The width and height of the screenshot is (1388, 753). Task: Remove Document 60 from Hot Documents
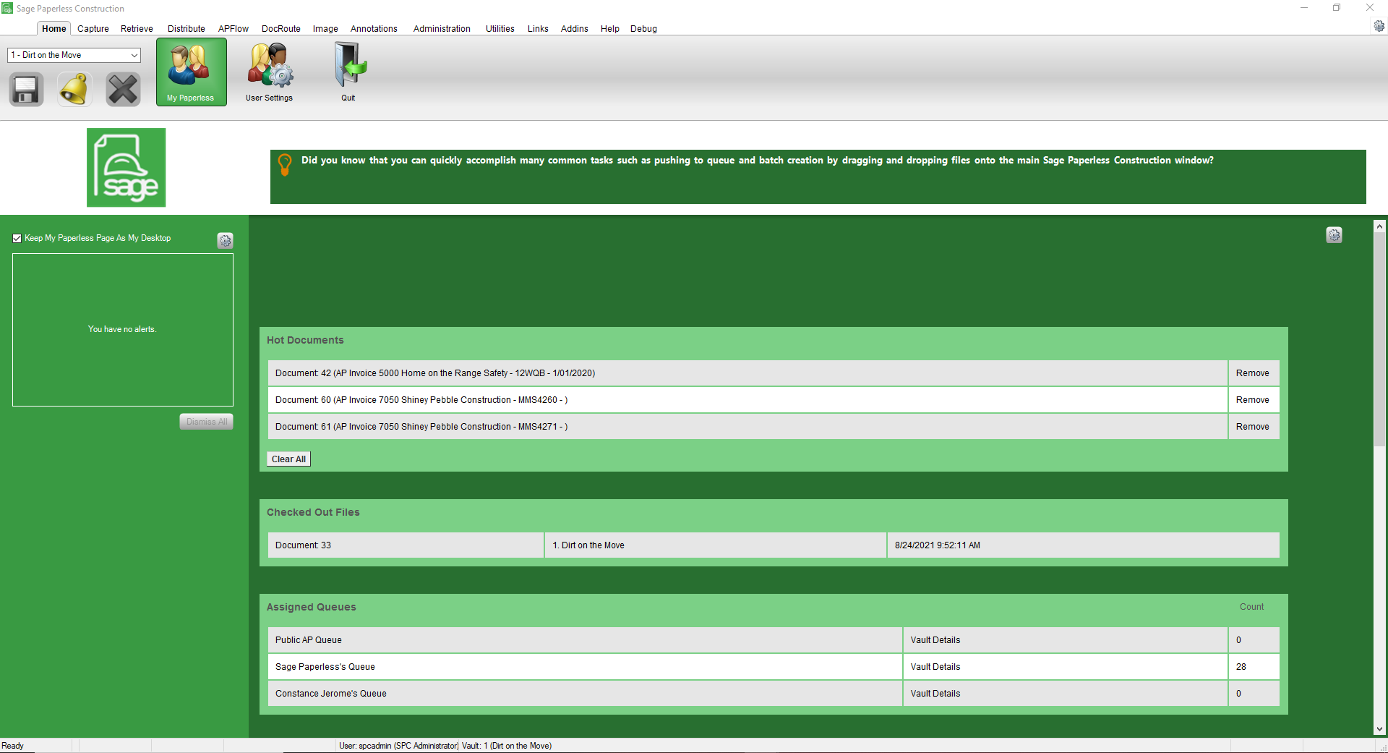tap(1253, 400)
